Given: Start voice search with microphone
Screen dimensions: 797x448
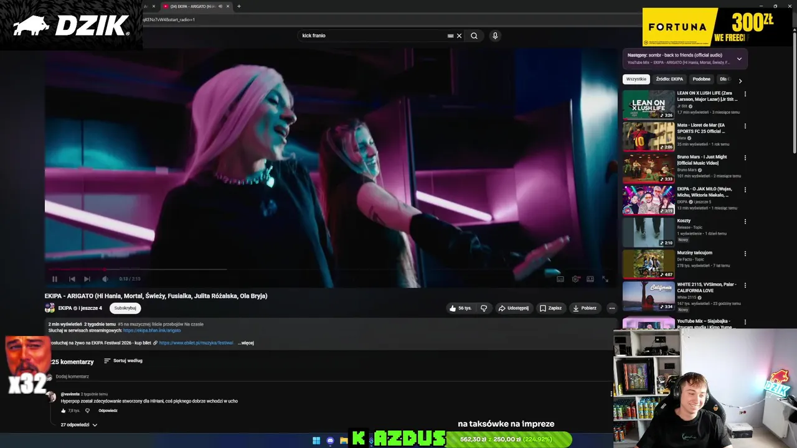Looking at the screenshot, I should [495, 36].
